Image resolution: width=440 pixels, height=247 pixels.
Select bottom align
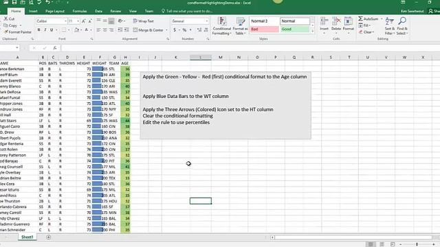pyautogui.click(x=111, y=21)
